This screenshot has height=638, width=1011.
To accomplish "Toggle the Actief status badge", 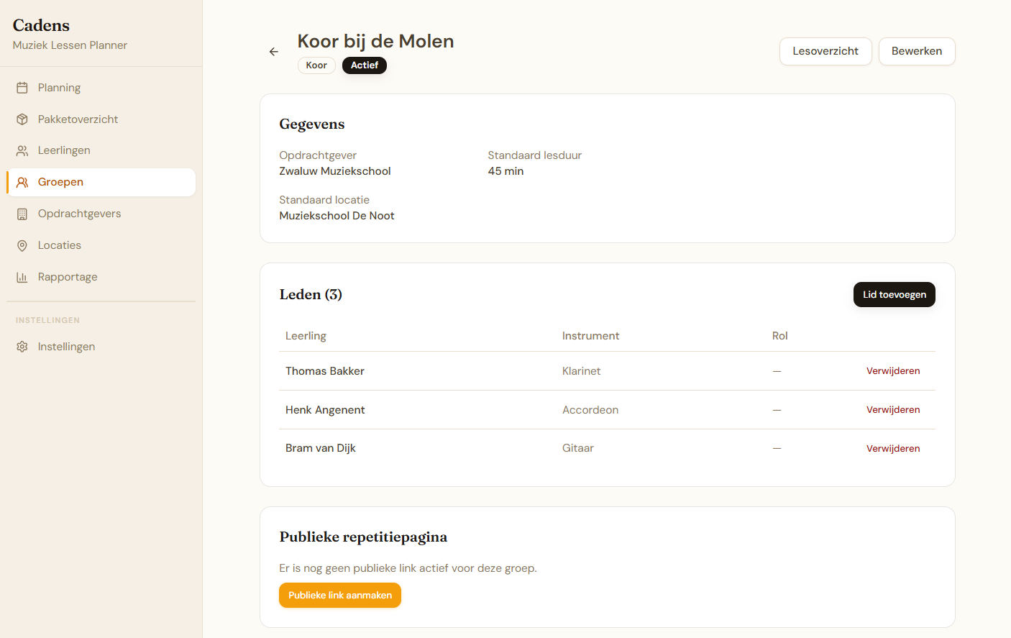I will (x=365, y=65).
